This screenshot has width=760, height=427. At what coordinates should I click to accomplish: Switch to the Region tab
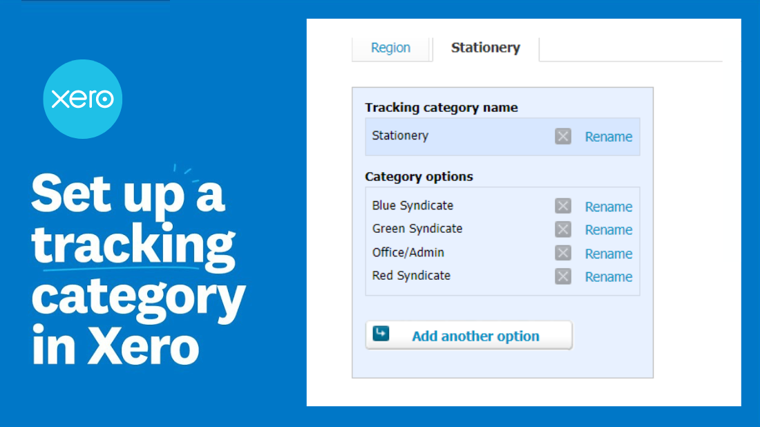[390, 48]
